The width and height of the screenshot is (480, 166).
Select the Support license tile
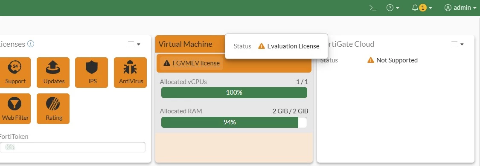point(15,73)
